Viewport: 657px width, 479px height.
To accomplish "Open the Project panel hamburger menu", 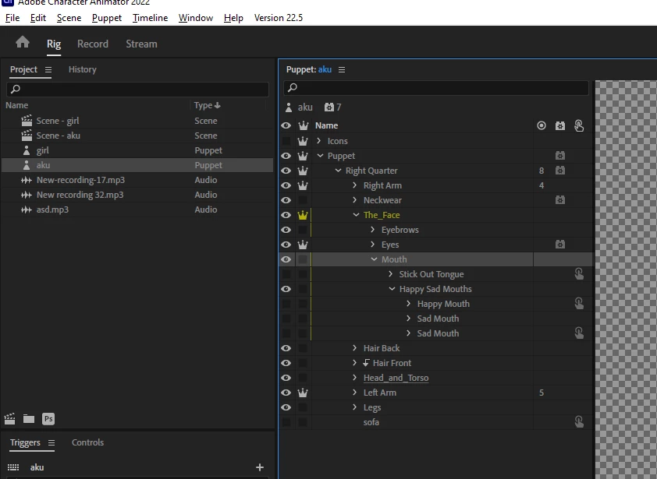I will (48, 69).
